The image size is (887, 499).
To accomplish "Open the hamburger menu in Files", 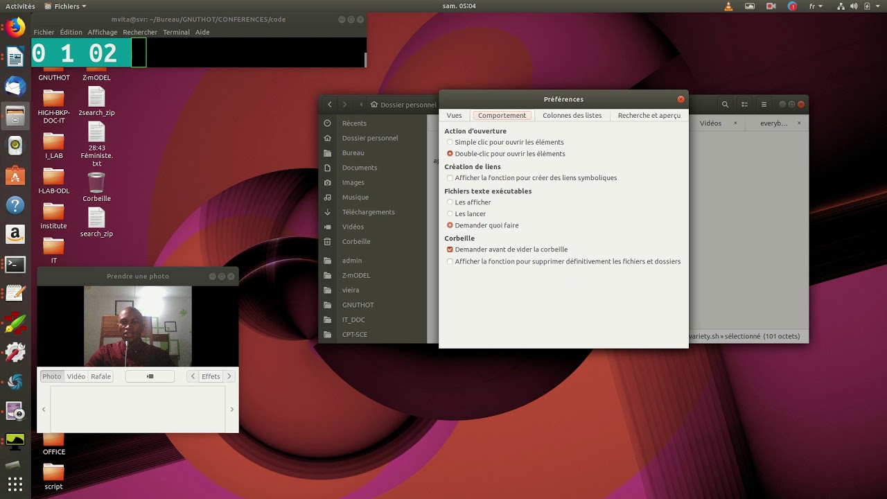I will [x=764, y=105].
